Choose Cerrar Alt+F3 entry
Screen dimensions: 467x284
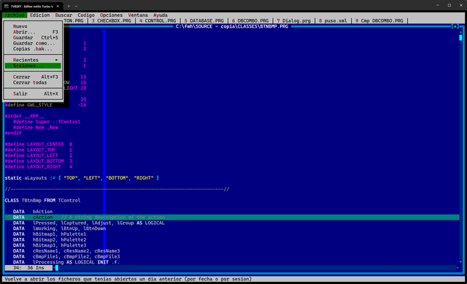click(33, 77)
